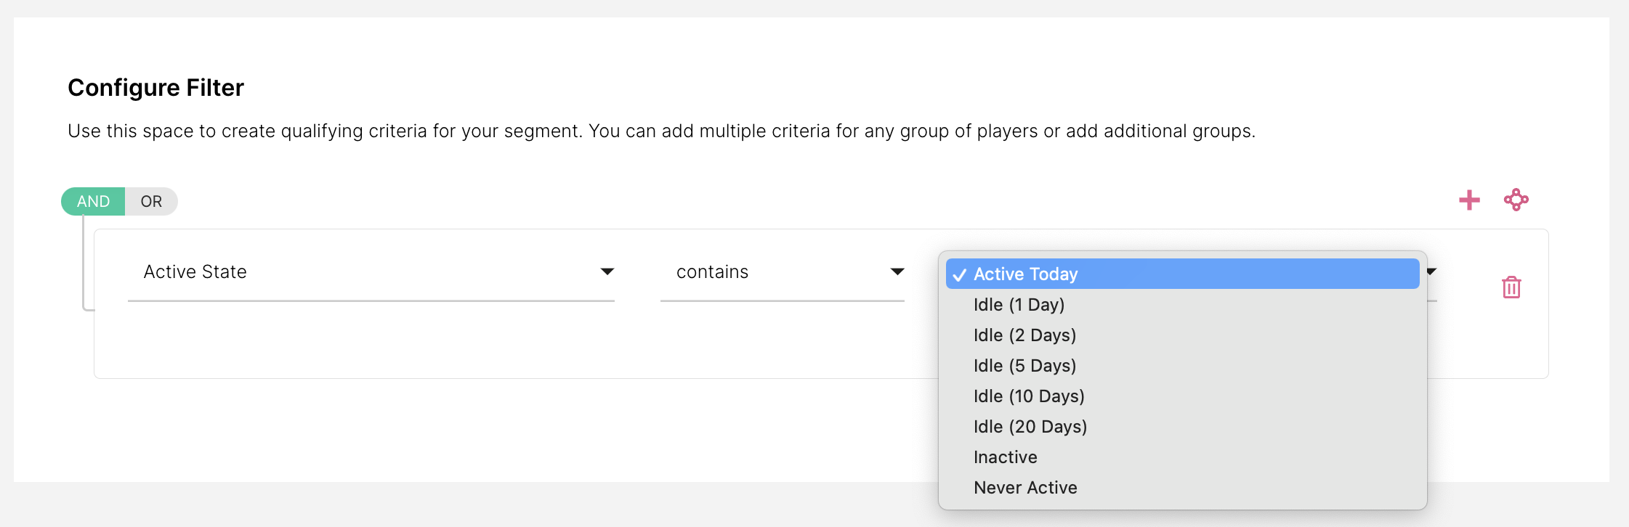Click the checkmark beside Active Today

pyautogui.click(x=959, y=274)
